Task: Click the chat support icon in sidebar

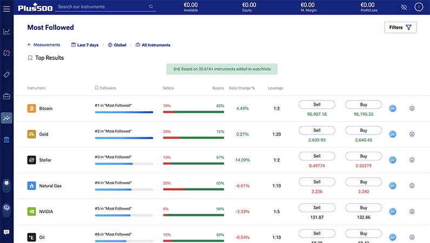Action: coord(6,232)
